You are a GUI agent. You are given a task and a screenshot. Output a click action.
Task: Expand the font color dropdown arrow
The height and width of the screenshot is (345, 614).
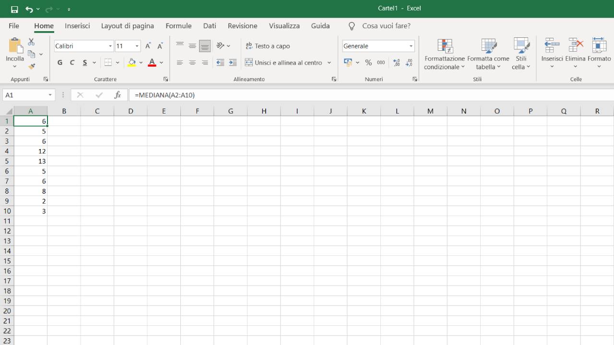point(161,62)
